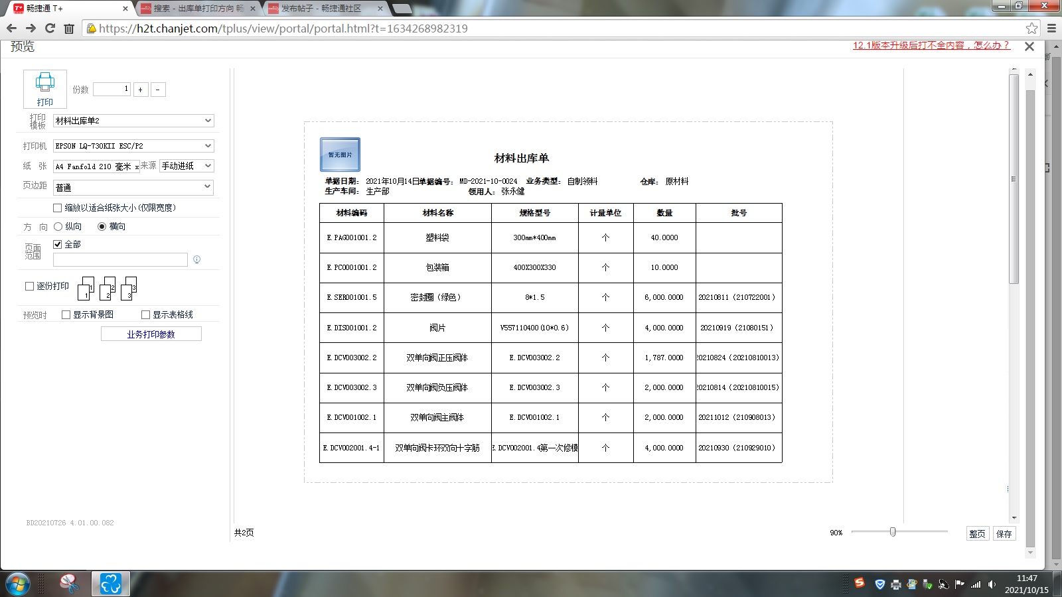Toggle the 全部 page range checkbox
Image resolution: width=1062 pixels, height=597 pixels.
(58, 244)
